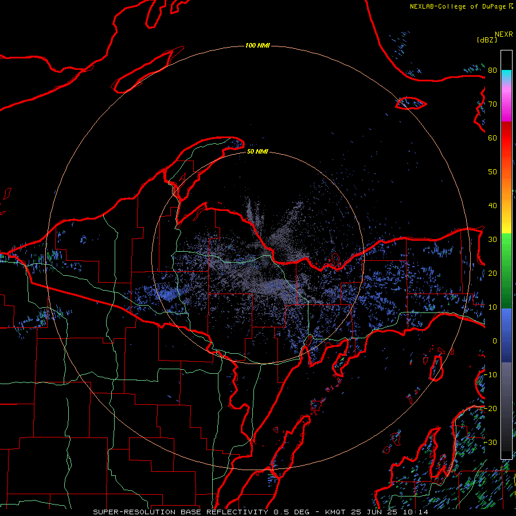Click the dBZ unit label above the scale

click(x=487, y=40)
